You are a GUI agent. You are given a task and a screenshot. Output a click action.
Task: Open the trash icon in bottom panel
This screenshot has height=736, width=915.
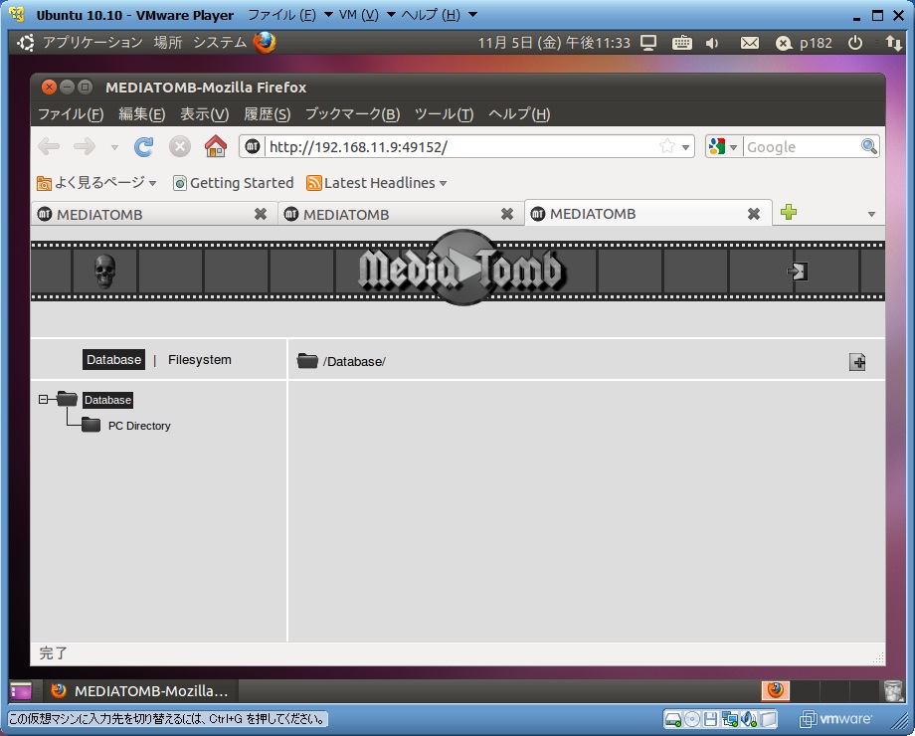pyautogui.click(x=893, y=691)
